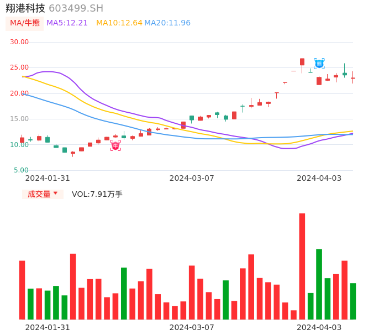Click the red bull signal marker icon
Viewport: 379px width, 335px height.
pos(115,145)
